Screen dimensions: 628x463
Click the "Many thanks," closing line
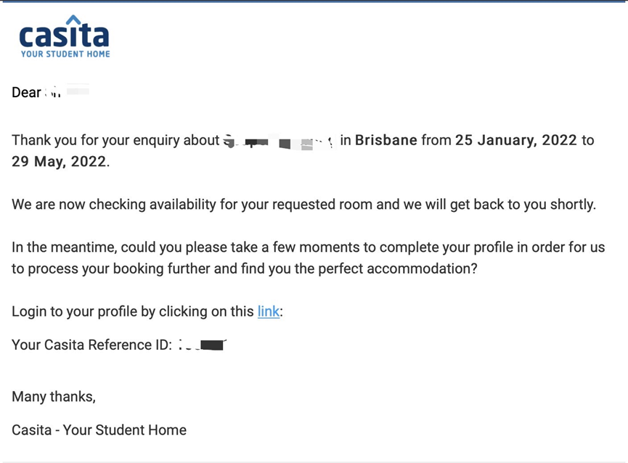[54, 396]
